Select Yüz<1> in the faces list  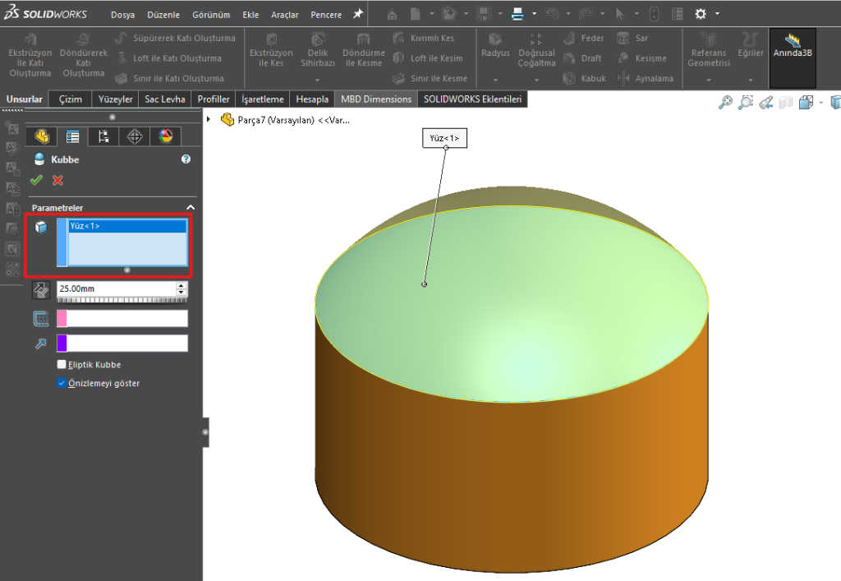click(x=126, y=226)
